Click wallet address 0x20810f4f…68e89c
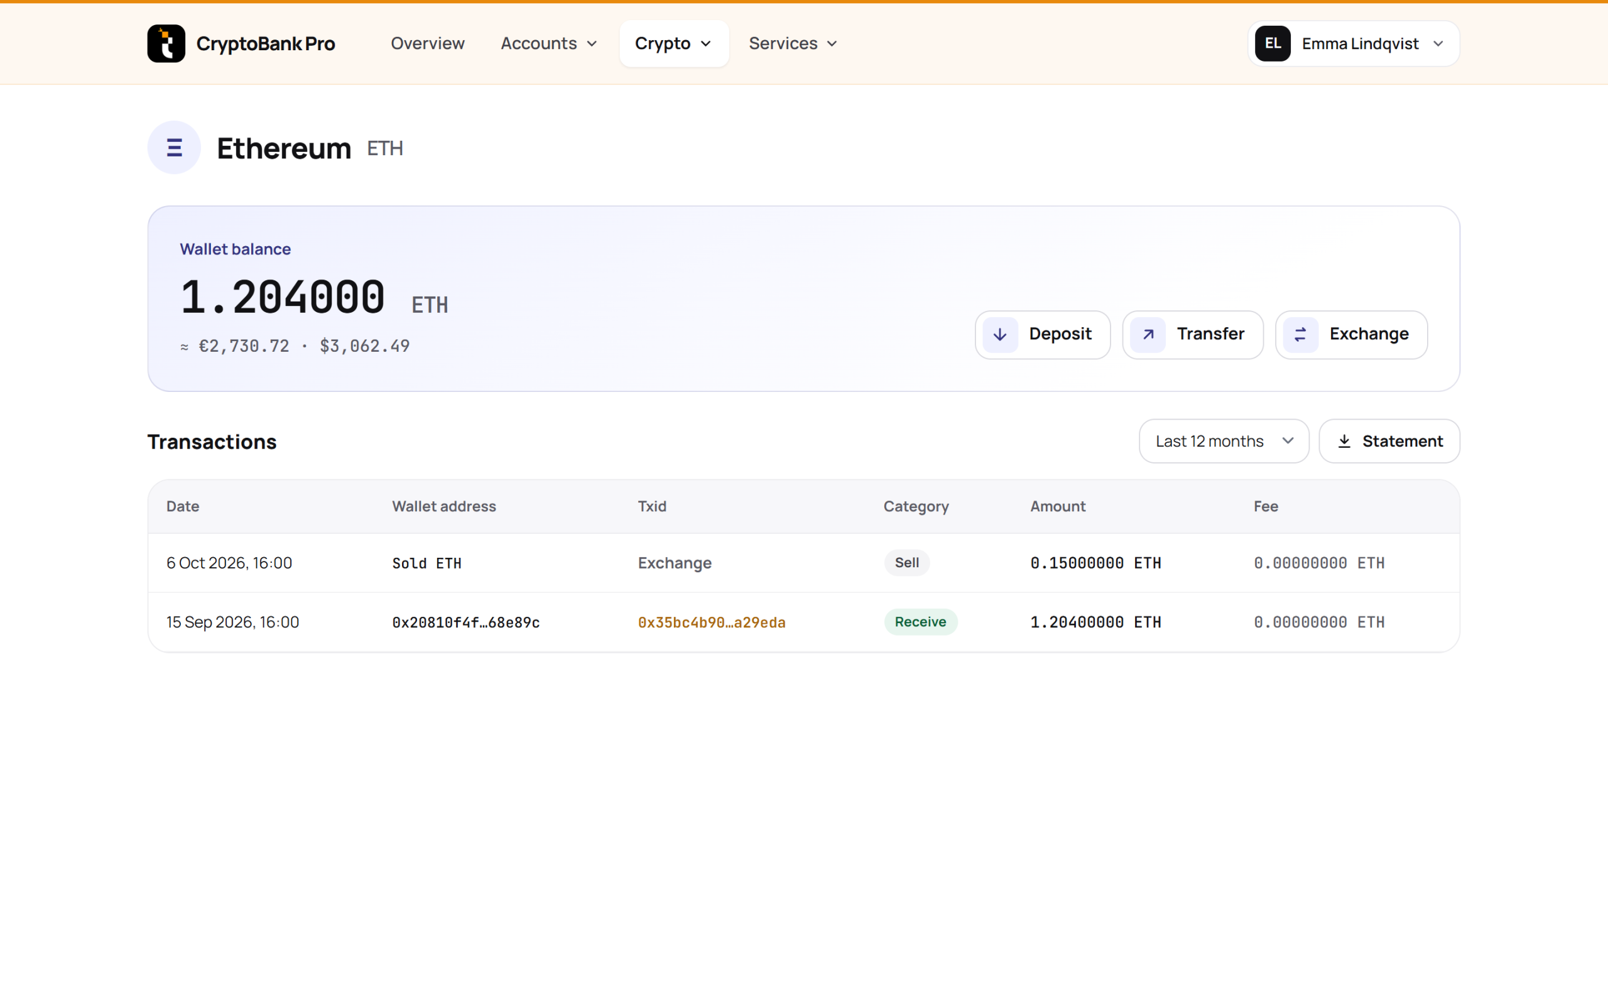Image resolution: width=1608 pixels, height=1005 pixels. pyautogui.click(x=466, y=623)
